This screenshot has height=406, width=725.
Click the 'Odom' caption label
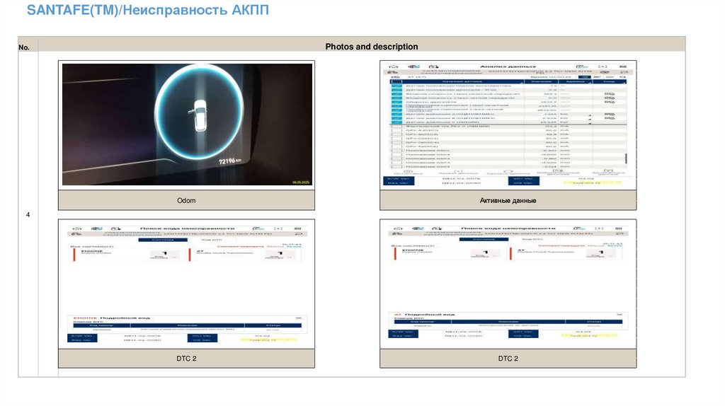point(186,200)
